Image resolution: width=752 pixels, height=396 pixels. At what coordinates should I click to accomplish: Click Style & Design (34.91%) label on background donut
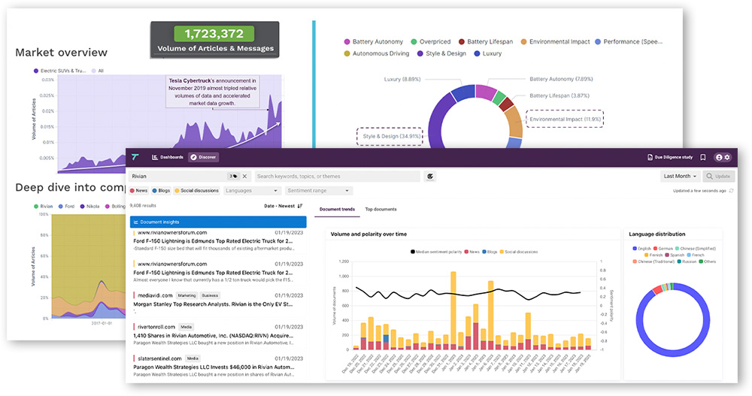click(390, 136)
